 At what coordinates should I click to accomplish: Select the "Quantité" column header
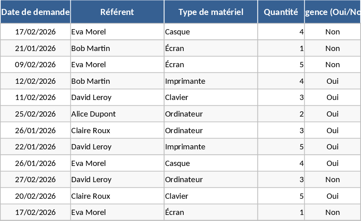point(281,12)
